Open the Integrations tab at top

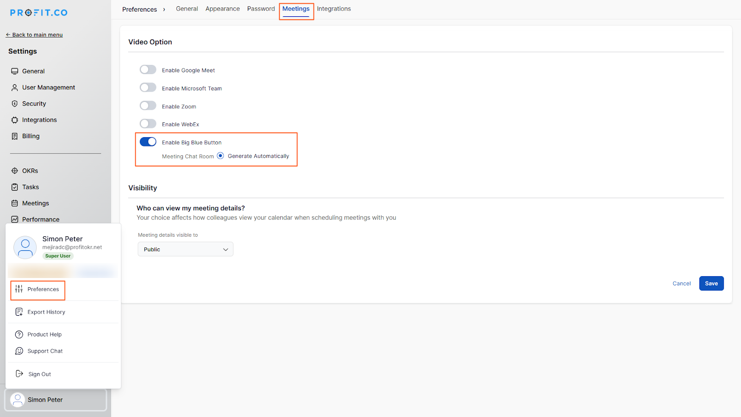click(x=334, y=9)
